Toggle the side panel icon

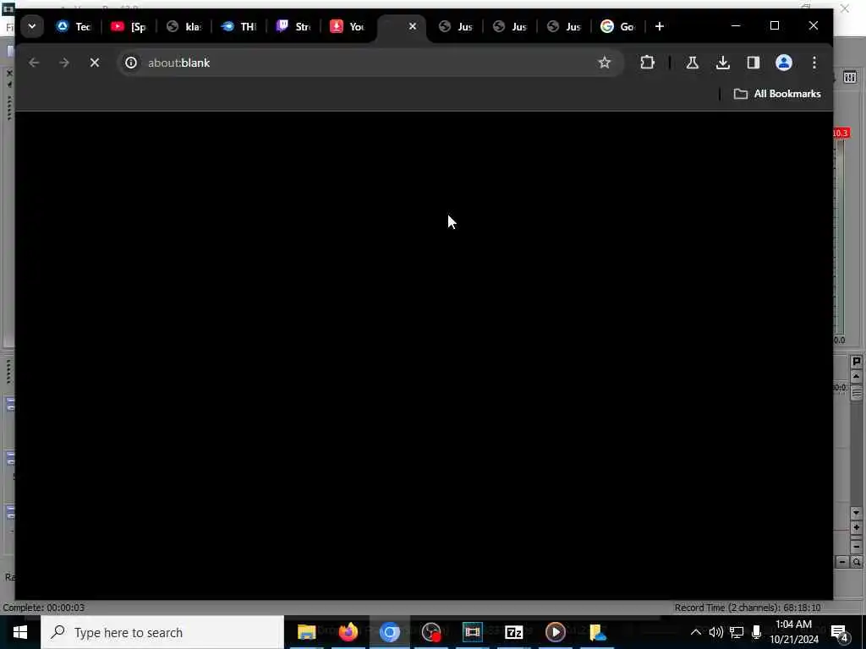pos(753,63)
